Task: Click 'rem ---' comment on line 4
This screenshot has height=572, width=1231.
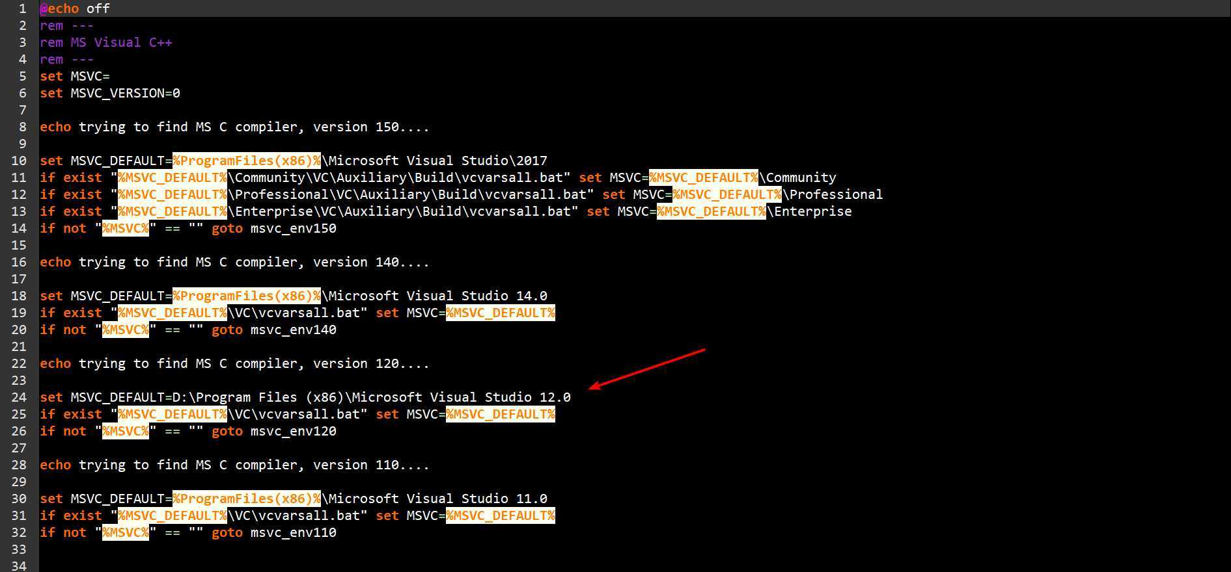Action: click(x=67, y=59)
